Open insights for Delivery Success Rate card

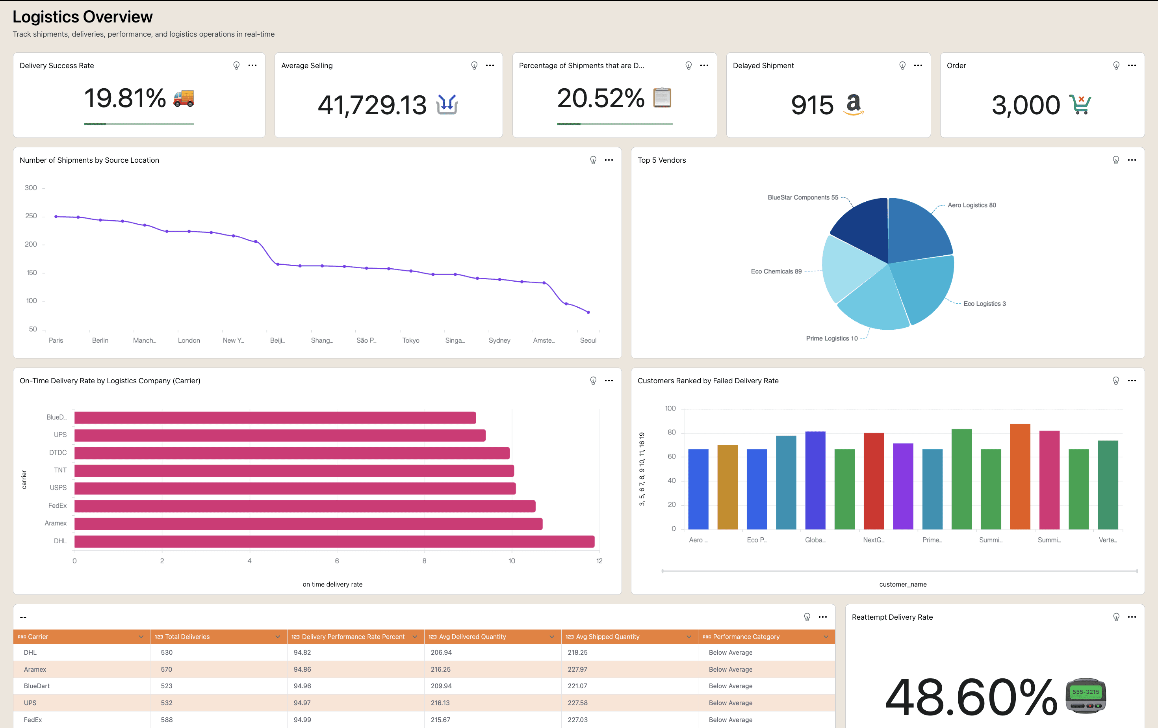(236, 65)
